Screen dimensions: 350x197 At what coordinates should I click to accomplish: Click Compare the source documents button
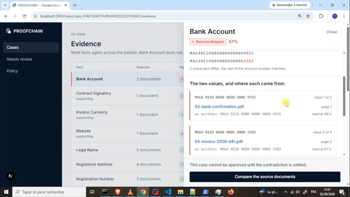point(265,177)
